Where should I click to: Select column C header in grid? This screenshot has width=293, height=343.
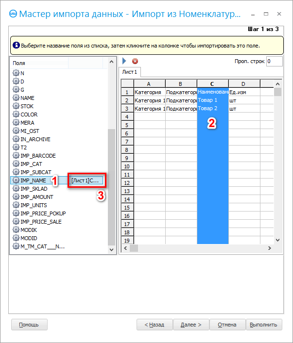[x=212, y=84]
